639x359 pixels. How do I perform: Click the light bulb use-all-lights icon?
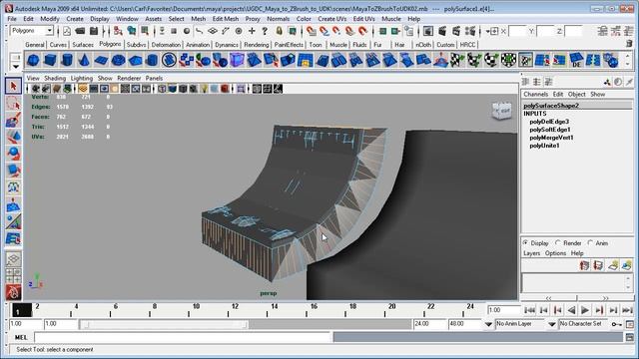point(204,89)
